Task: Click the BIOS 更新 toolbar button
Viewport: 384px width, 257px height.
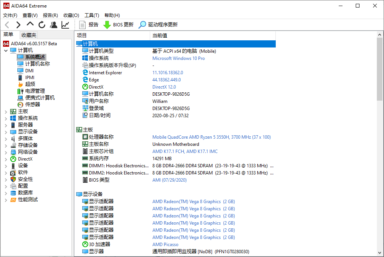Action: tap(118, 25)
